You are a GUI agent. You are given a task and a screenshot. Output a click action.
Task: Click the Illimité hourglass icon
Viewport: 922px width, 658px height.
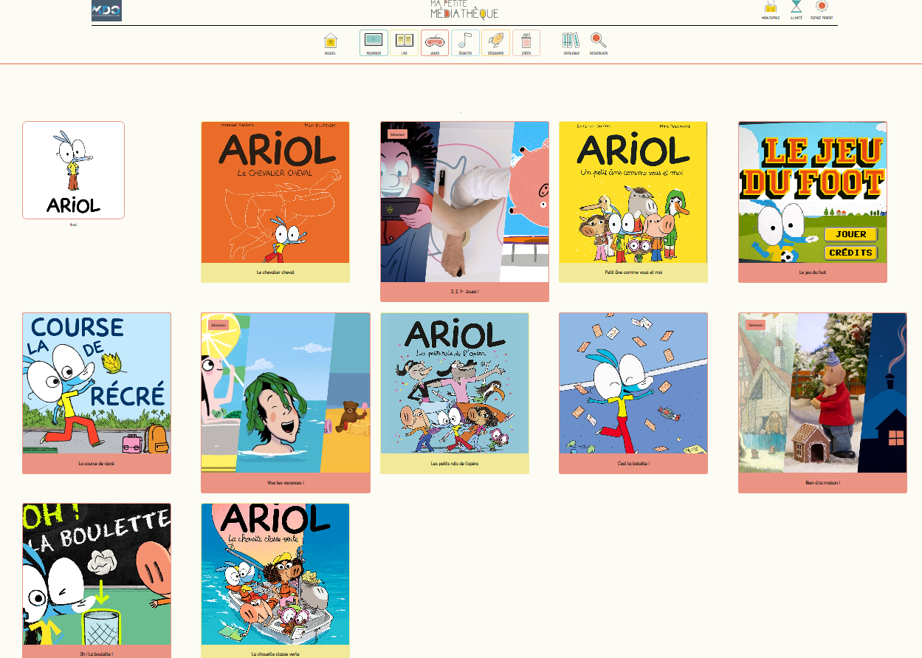(x=797, y=7)
